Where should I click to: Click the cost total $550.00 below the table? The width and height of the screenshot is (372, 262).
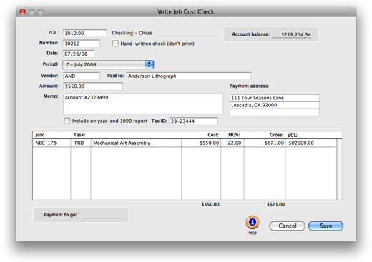point(210,204)
